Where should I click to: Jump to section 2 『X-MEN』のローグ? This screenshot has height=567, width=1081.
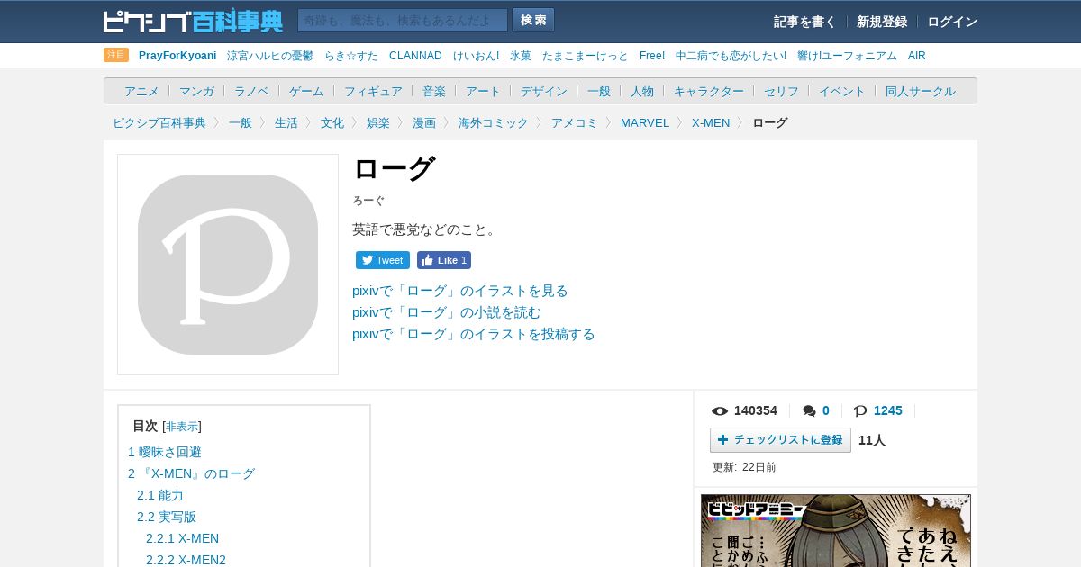tap(192, 473)
